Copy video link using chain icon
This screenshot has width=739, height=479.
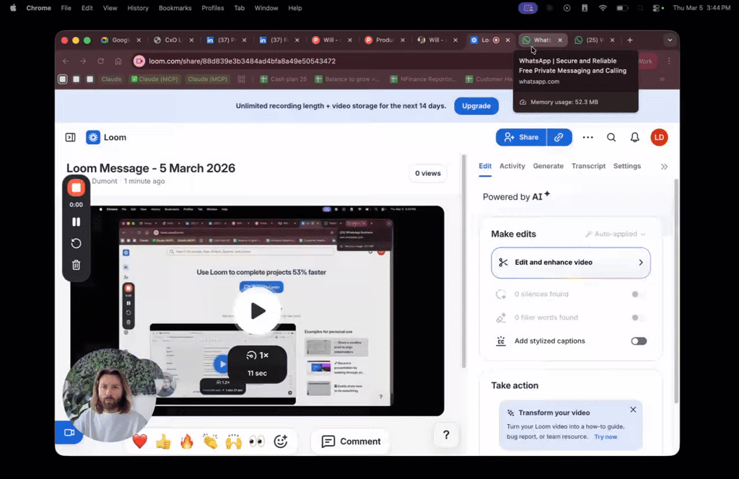559,138
